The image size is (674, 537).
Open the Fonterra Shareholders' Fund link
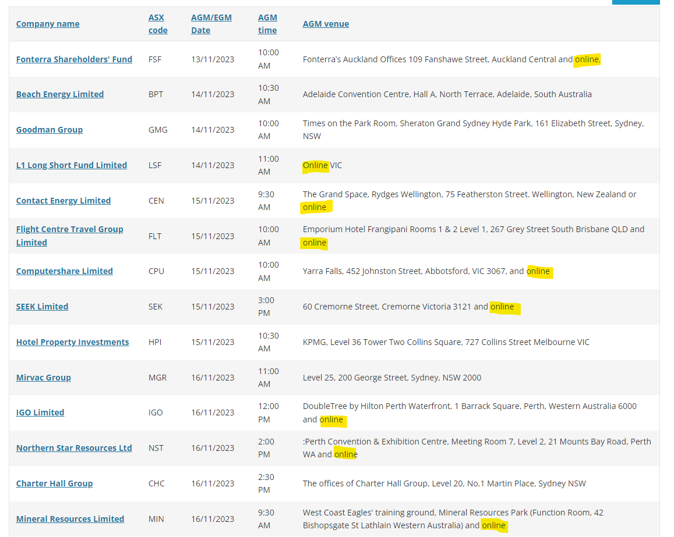(x=74, y=59)
